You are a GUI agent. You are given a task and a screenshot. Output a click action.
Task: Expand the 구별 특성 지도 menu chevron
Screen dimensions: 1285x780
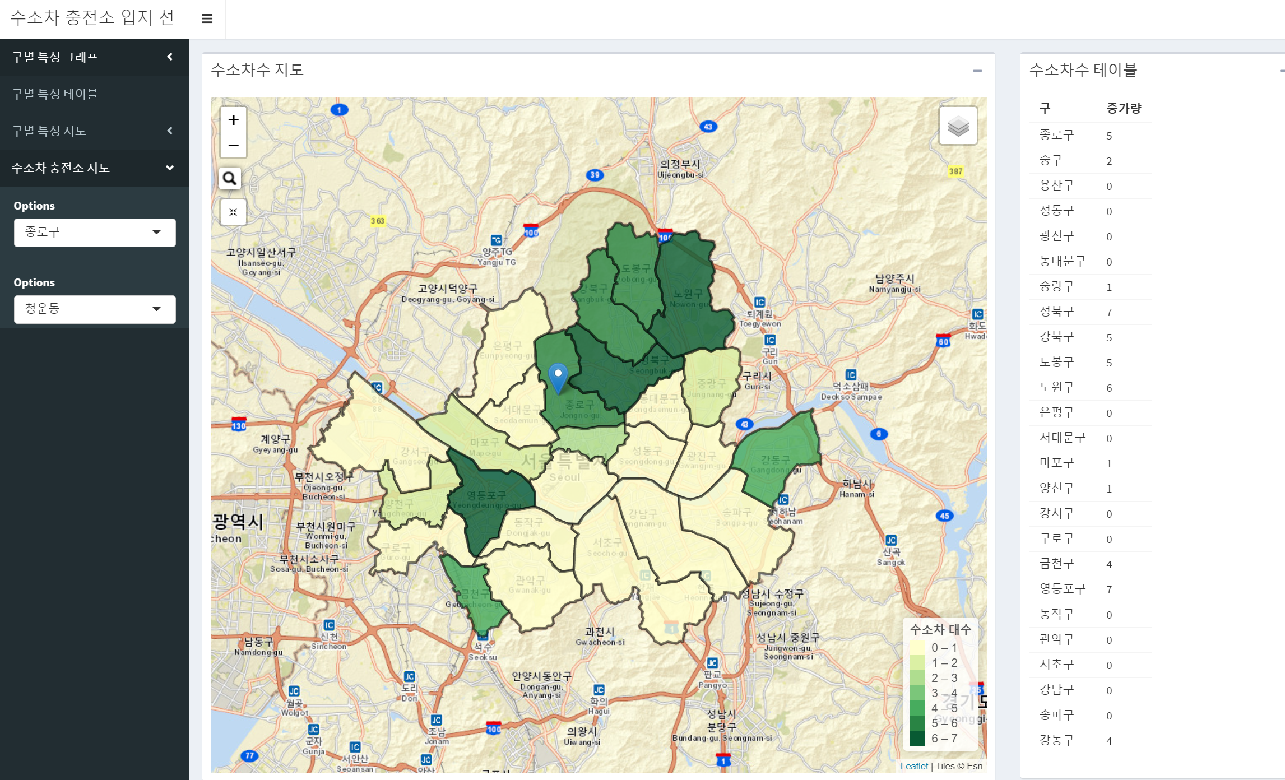click(169, 131)
